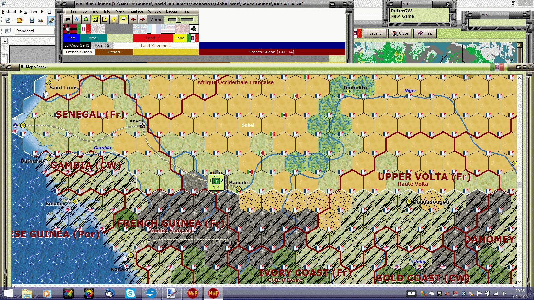The width and height of the screenshot is (534, 300).
Task: Click the map's vertical scrollbar thumb
Action: [519, 185]
